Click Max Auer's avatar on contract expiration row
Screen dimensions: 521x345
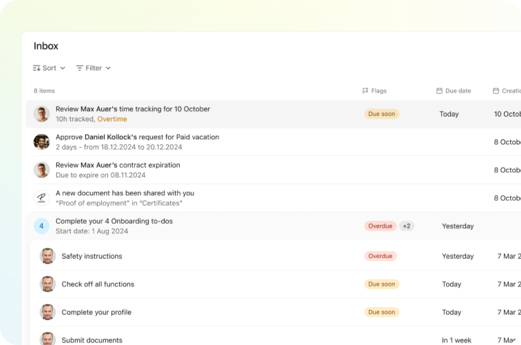tap(42, 170)
